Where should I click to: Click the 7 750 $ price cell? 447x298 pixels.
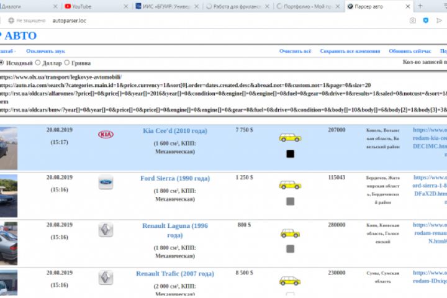point(245,130)
